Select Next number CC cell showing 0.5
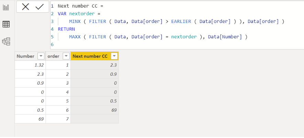The width and height of the screenshot is (304, 138). pos(94,101)
